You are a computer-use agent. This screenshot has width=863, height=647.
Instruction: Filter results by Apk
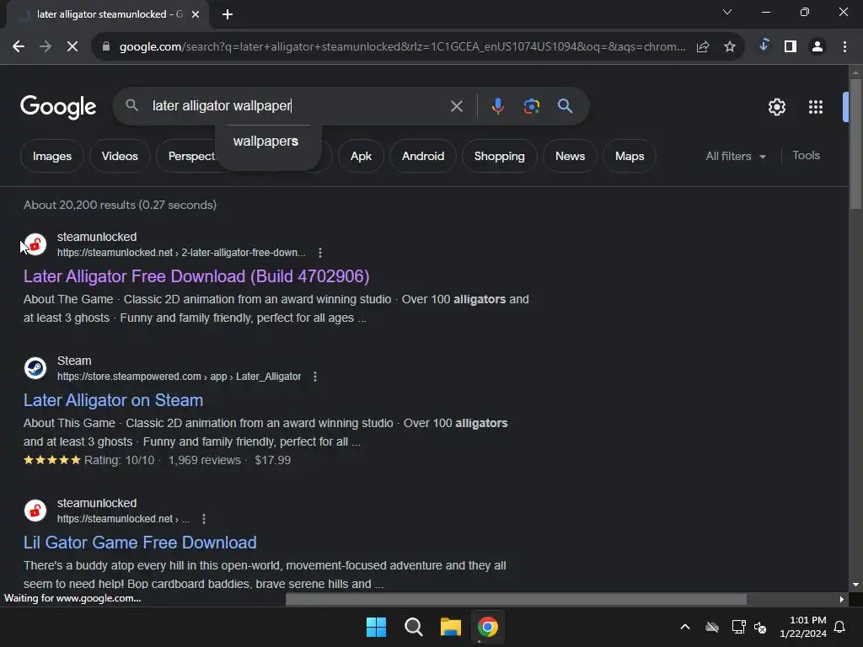(361, 156)
